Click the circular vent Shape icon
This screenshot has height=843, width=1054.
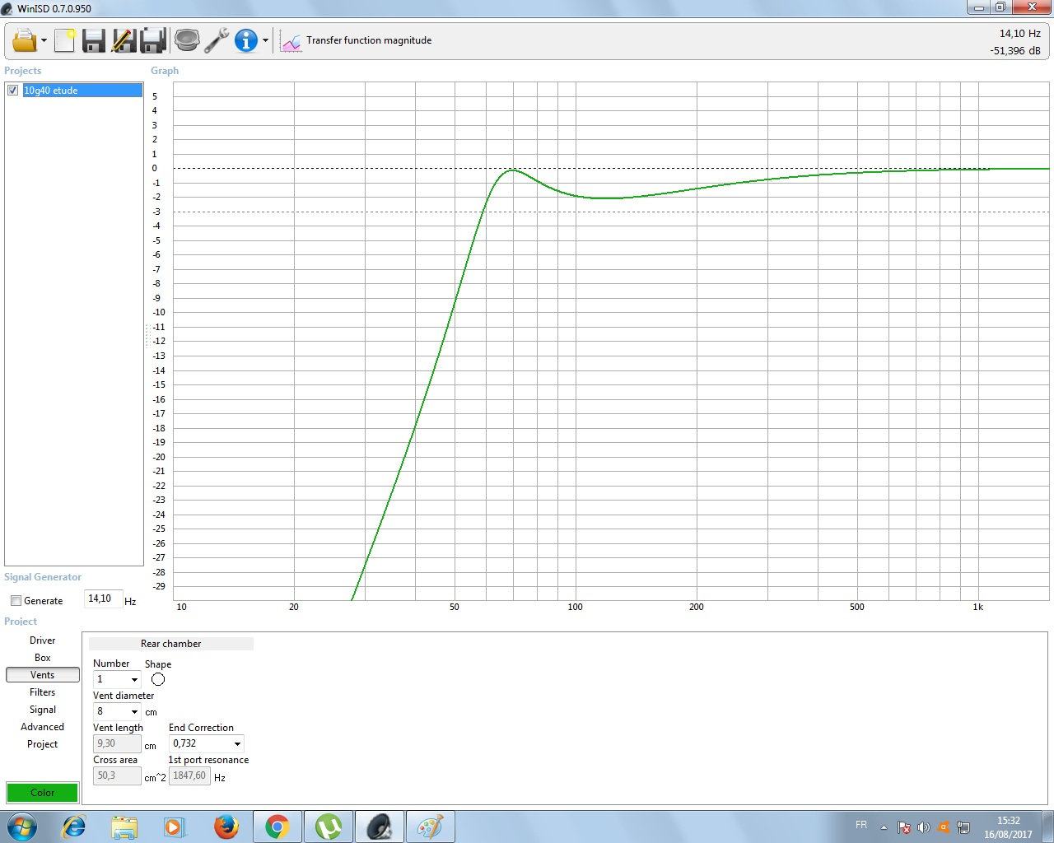click(x=158, y=679)
